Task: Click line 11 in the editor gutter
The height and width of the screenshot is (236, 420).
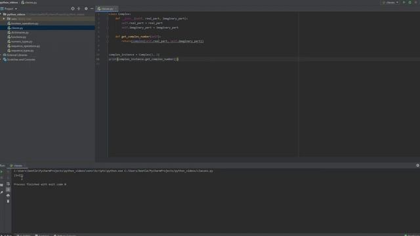Action: click(98, 59)
